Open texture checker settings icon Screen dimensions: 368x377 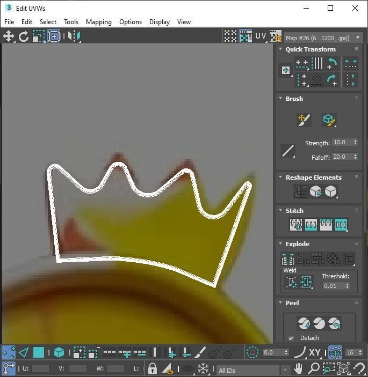(x=275, y=36)
